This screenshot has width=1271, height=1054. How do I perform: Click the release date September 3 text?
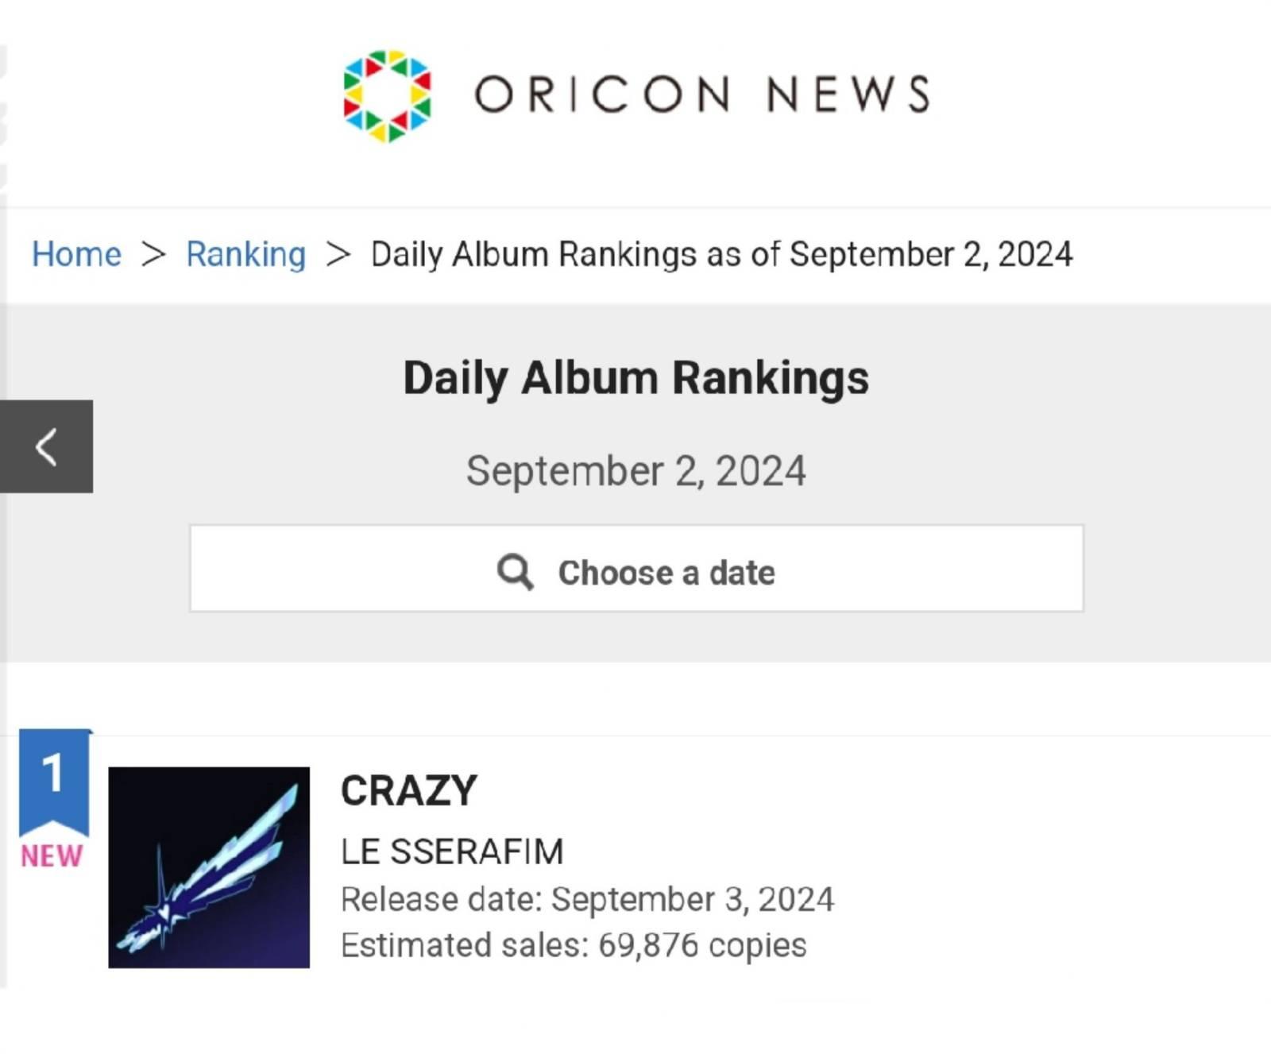point(587,900)
